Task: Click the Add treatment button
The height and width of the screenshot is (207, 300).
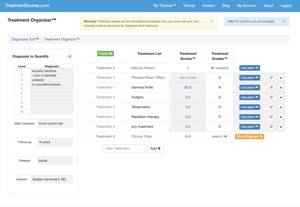Action: tap(155, 148)
